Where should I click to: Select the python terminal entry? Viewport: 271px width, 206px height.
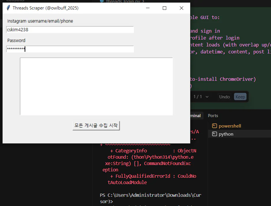tap(240, 134)
